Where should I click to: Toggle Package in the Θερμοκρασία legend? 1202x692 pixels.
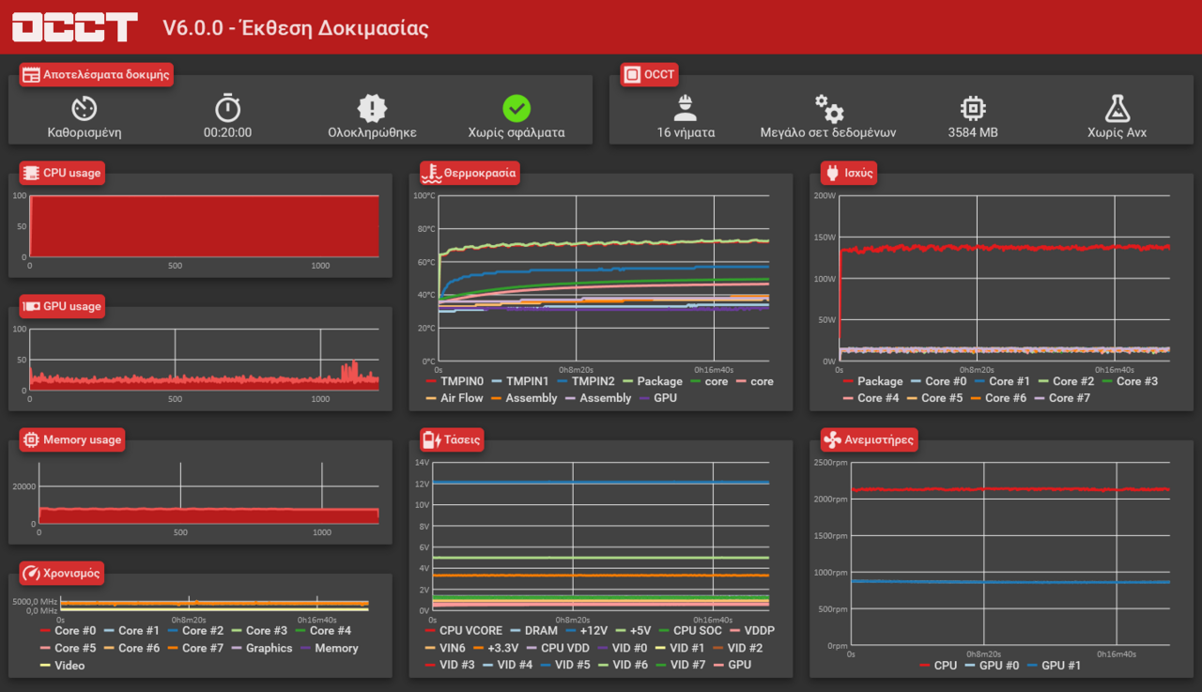[x=653, y=381]
